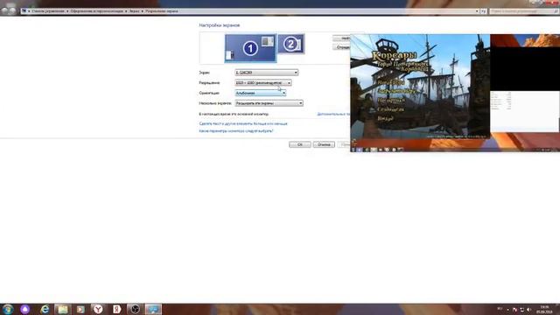Click the Forward navigation arrow

tap(12, 10)
